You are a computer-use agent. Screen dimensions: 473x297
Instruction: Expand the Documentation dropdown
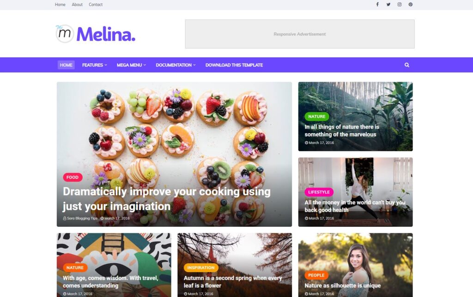176,65
